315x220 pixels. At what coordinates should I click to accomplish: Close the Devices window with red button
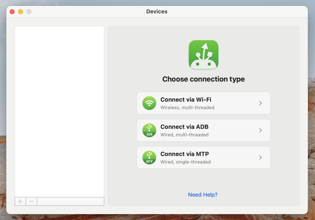tap(12, 12)
